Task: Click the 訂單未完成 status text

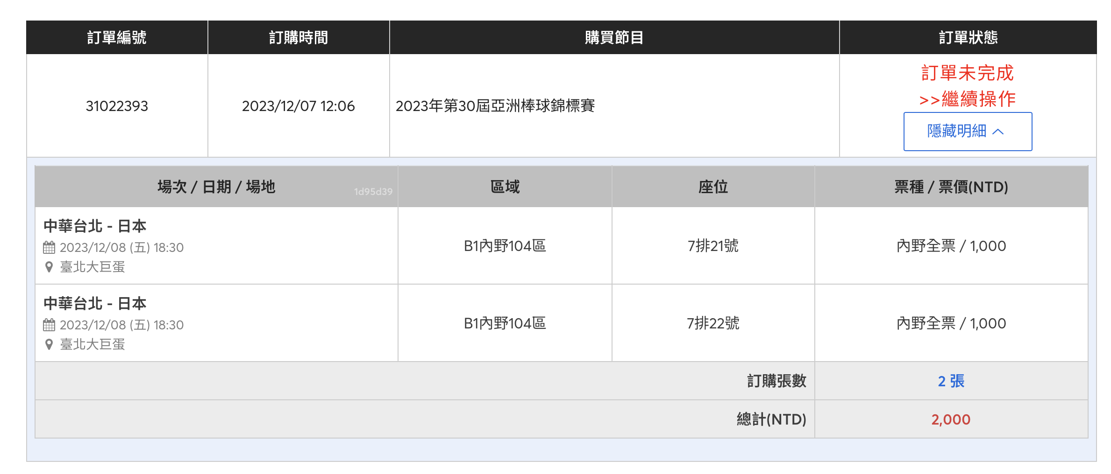Action: tap(967, 73)
